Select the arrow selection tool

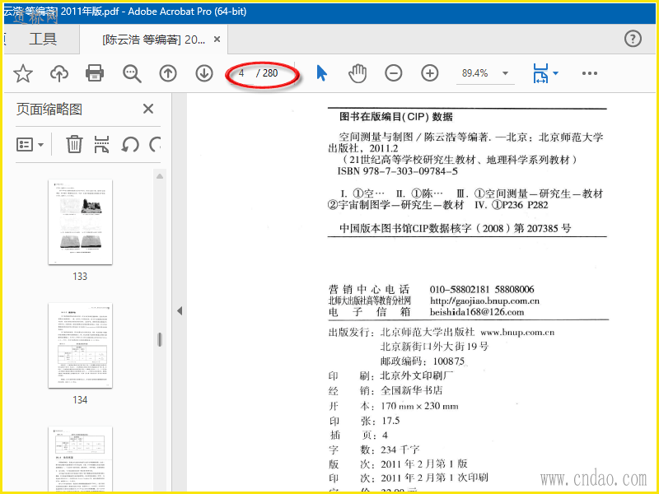point(321,73)
